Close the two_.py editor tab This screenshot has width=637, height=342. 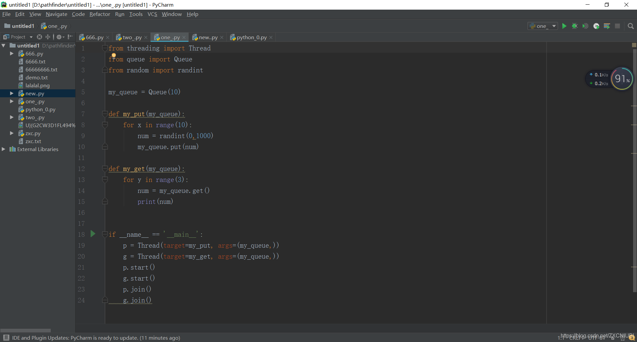point(146,38)
